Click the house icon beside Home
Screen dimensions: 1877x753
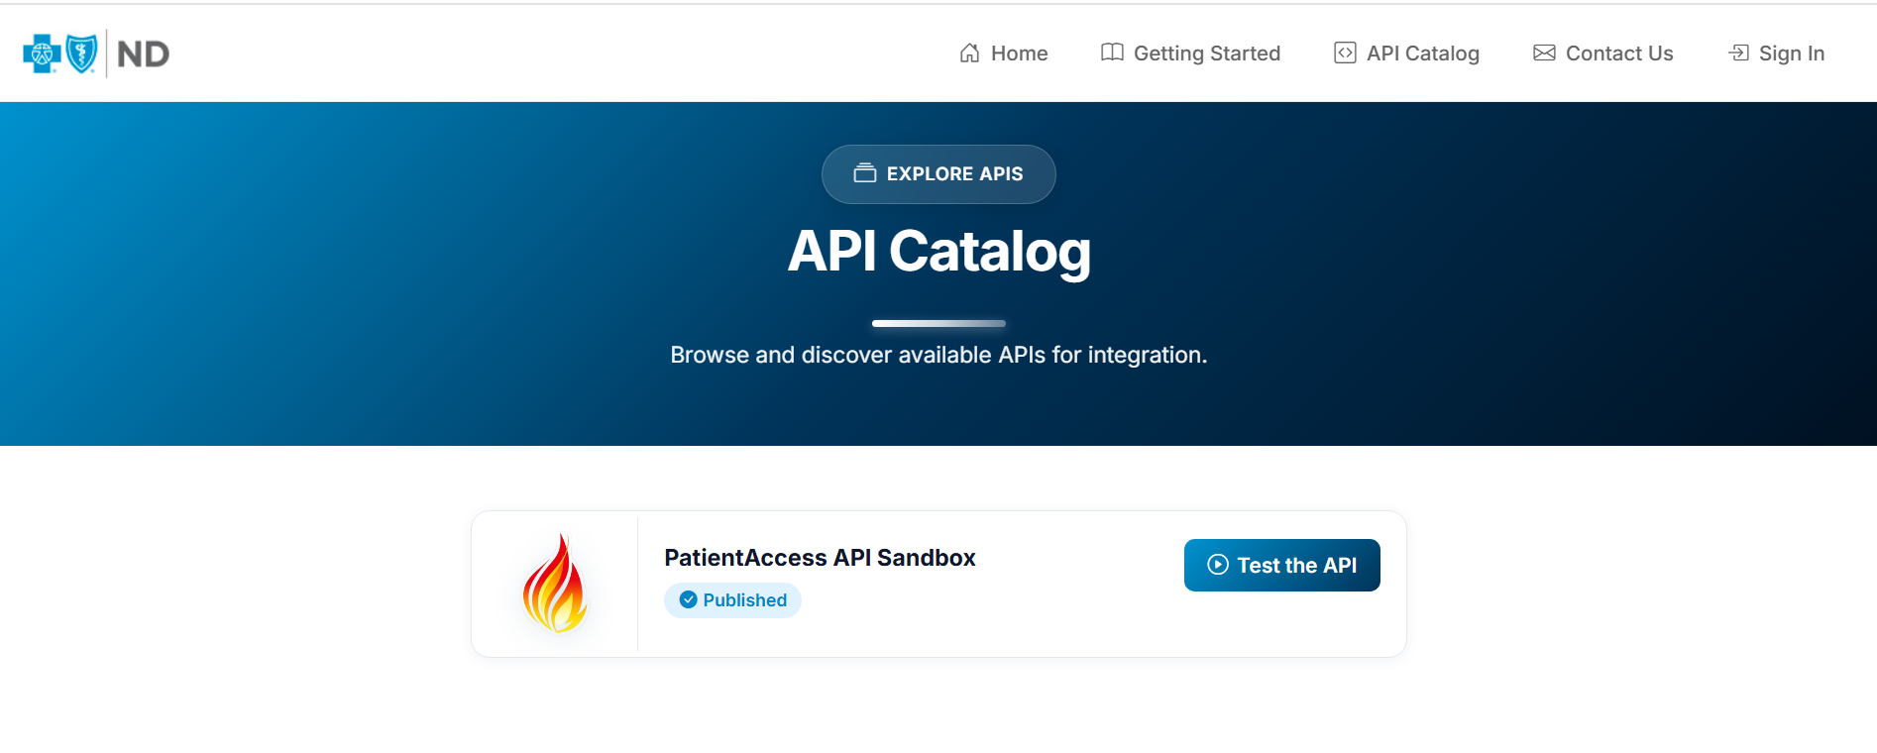click(969, 54)
